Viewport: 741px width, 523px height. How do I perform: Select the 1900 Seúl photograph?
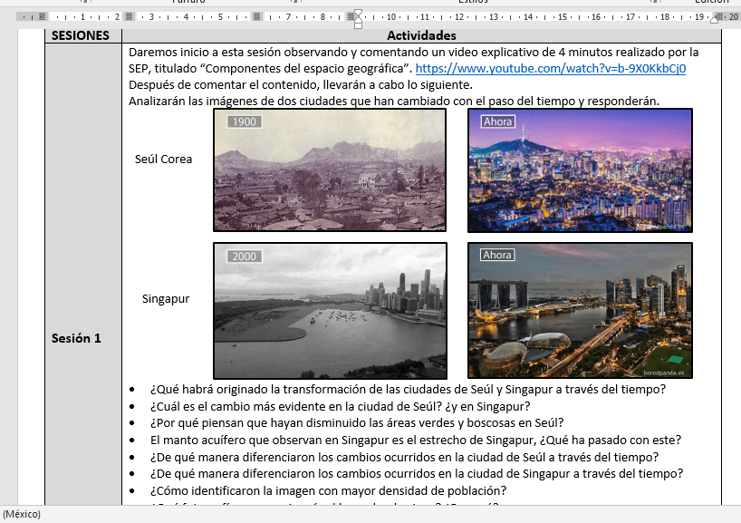click(330, 170)
